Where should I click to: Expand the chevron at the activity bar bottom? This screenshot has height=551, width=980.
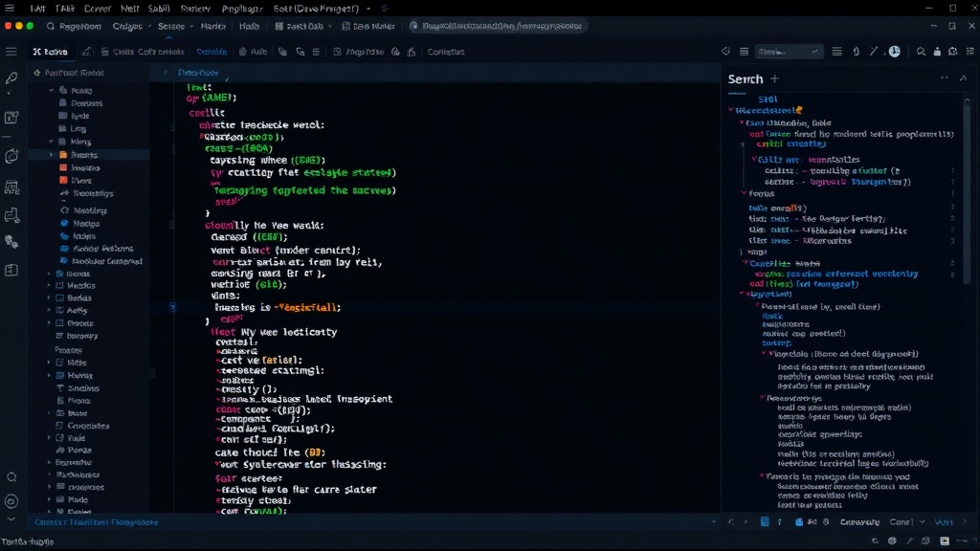point(11,519)
